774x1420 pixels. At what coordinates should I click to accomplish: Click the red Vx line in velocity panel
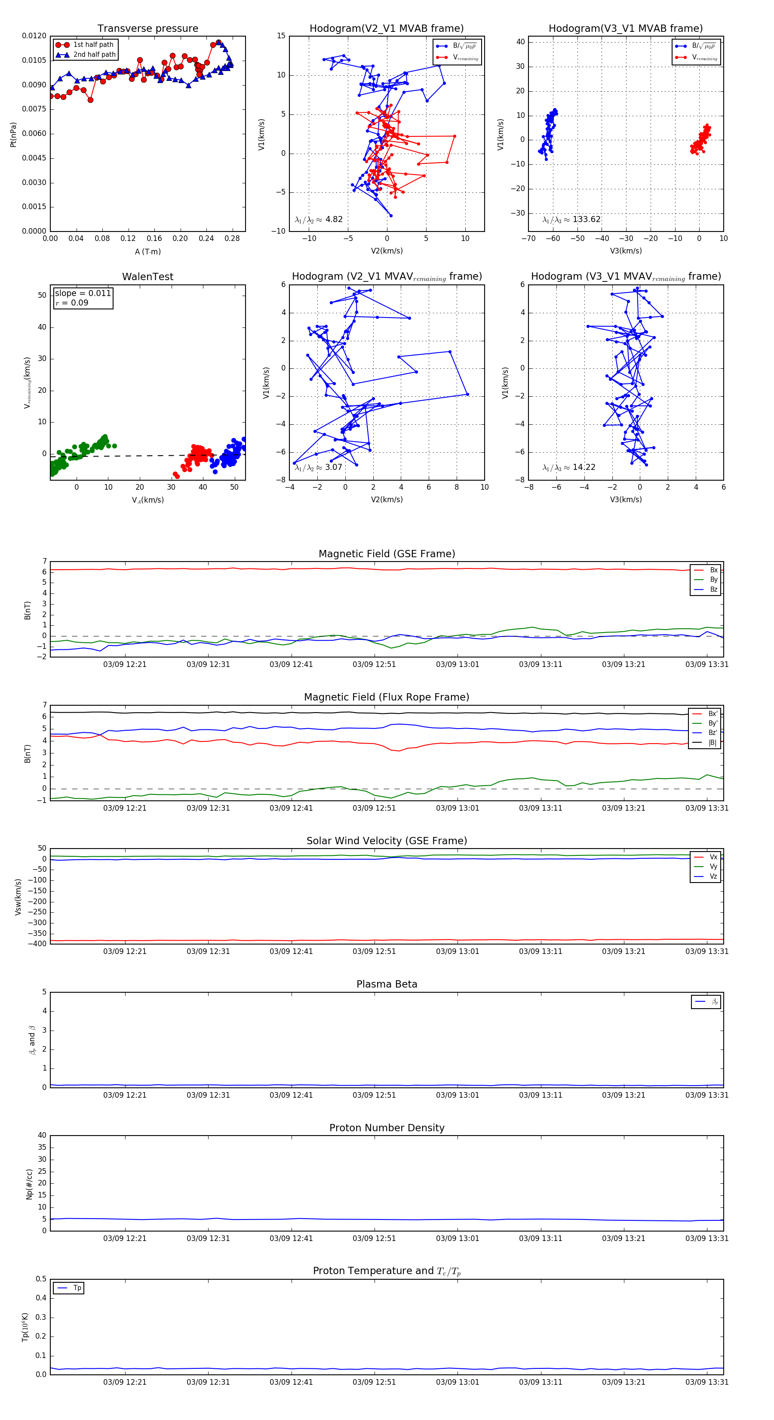click(387, 940)
